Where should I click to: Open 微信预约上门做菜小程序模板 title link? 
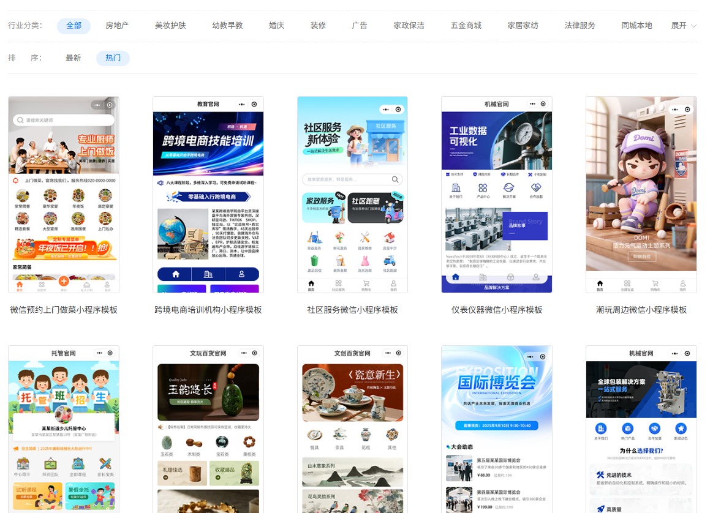coord(64,310)
